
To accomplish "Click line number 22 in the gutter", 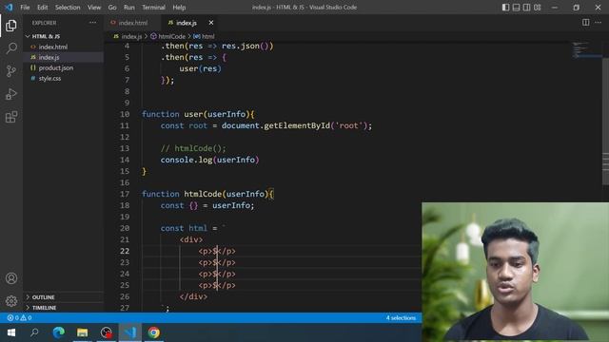I will (x=125, y=251).
